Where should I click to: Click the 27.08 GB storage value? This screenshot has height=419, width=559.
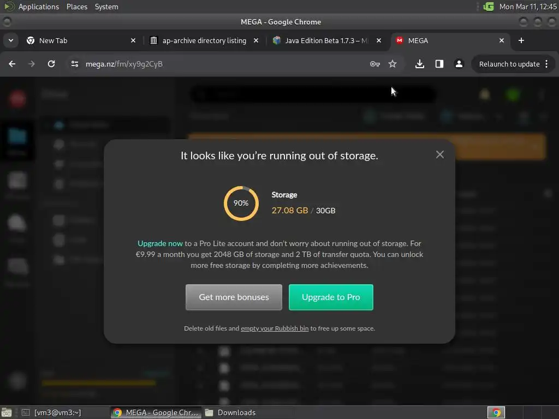tap(289, 210)
